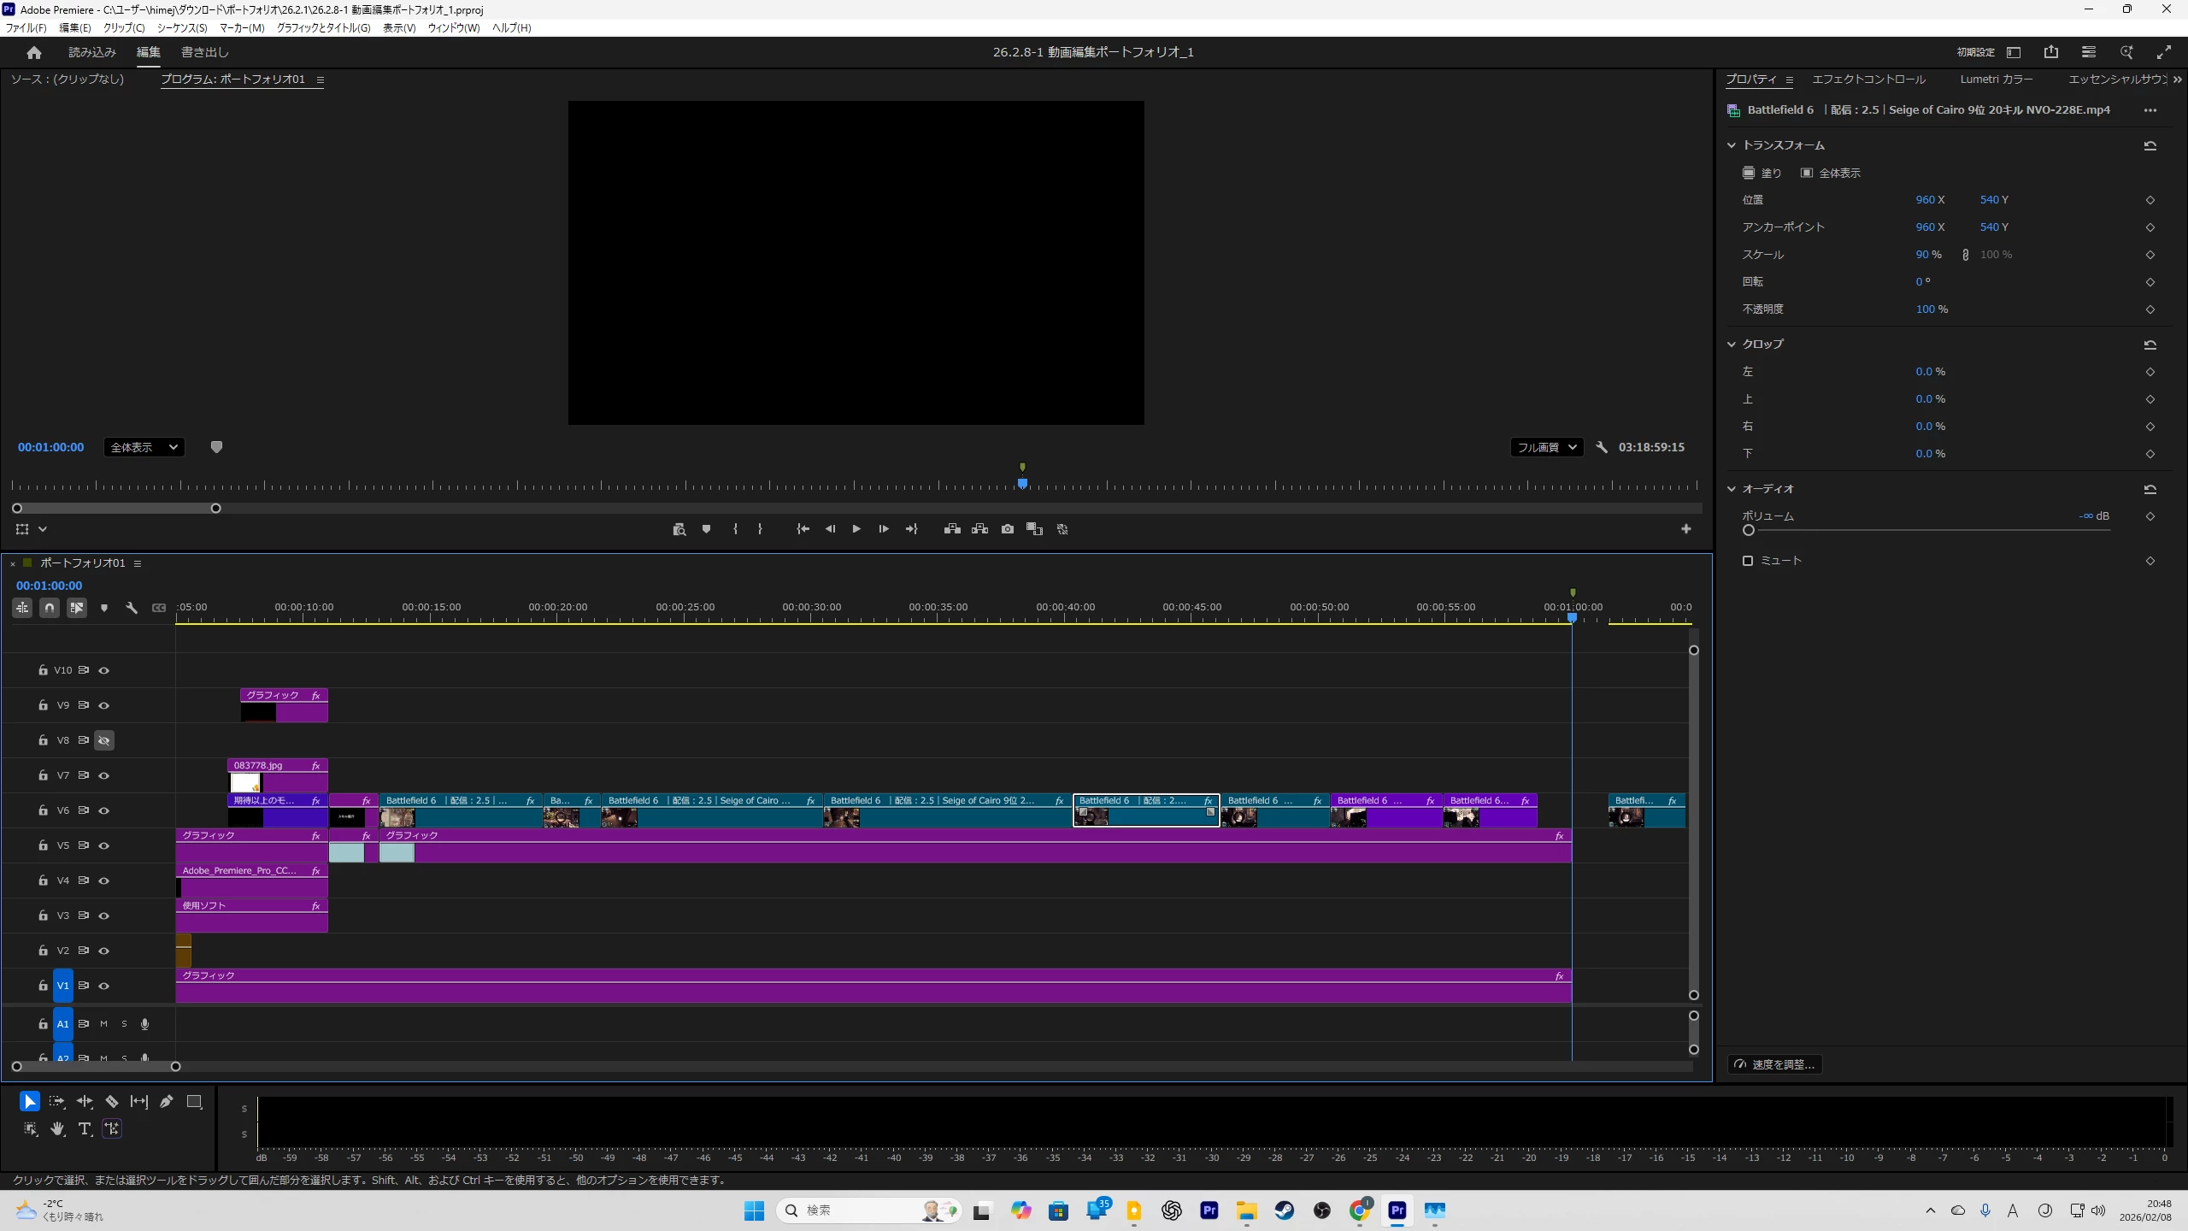
Task: Hide track V6 with eye icon
Action: click(x=104, y=810)
